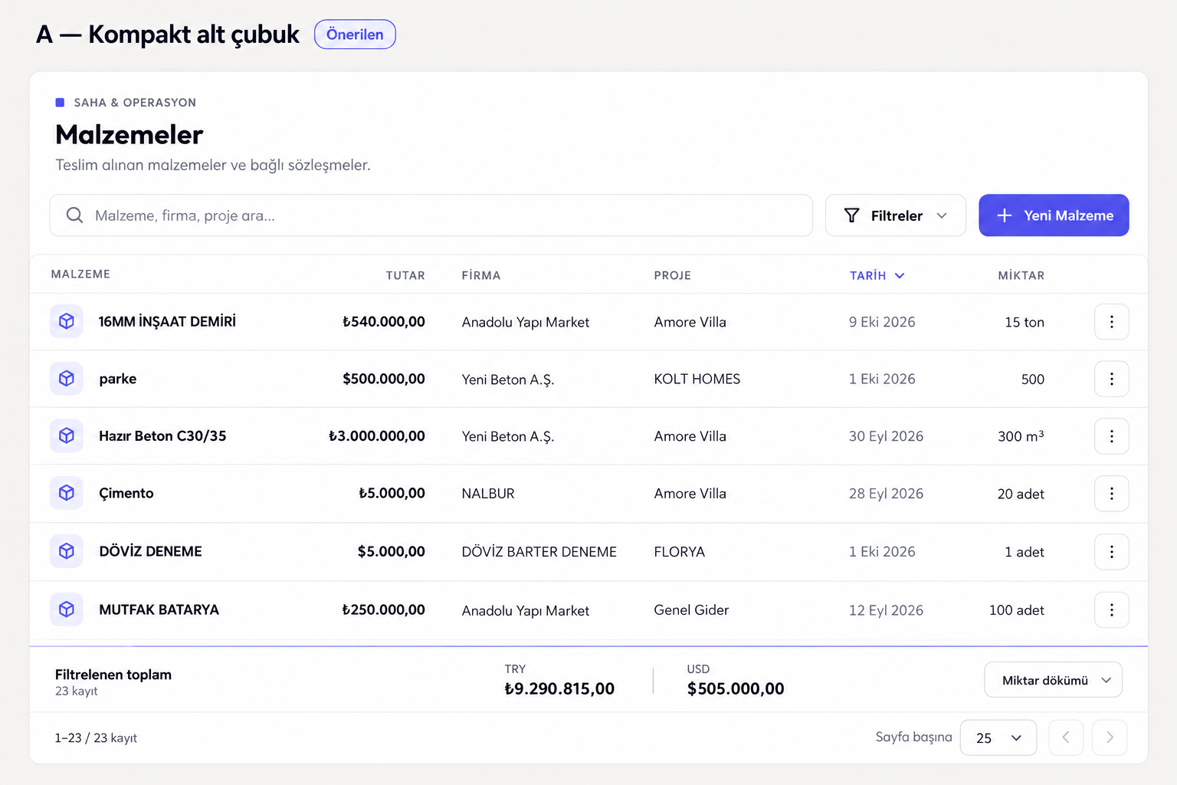Click the Filtrelenen toplam label
Viewport: 1177px width, 785px height.
(x=113, y=675)
